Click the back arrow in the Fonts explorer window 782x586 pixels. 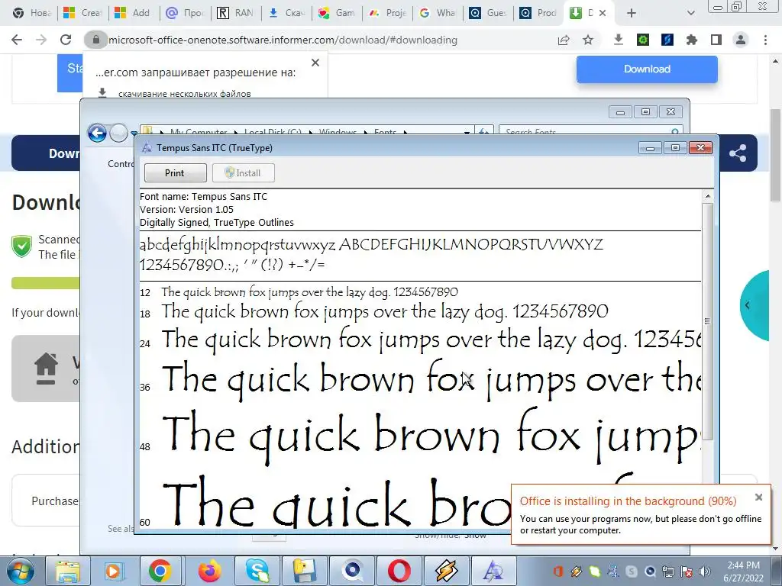97,133
